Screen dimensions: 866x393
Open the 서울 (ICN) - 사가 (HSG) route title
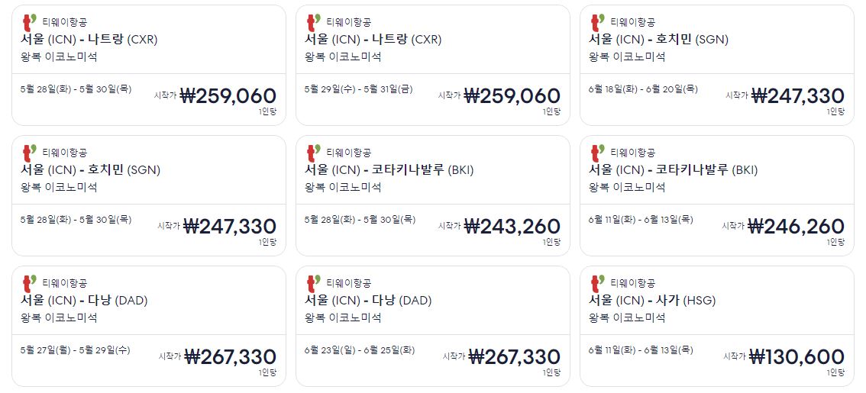(651, 301)
